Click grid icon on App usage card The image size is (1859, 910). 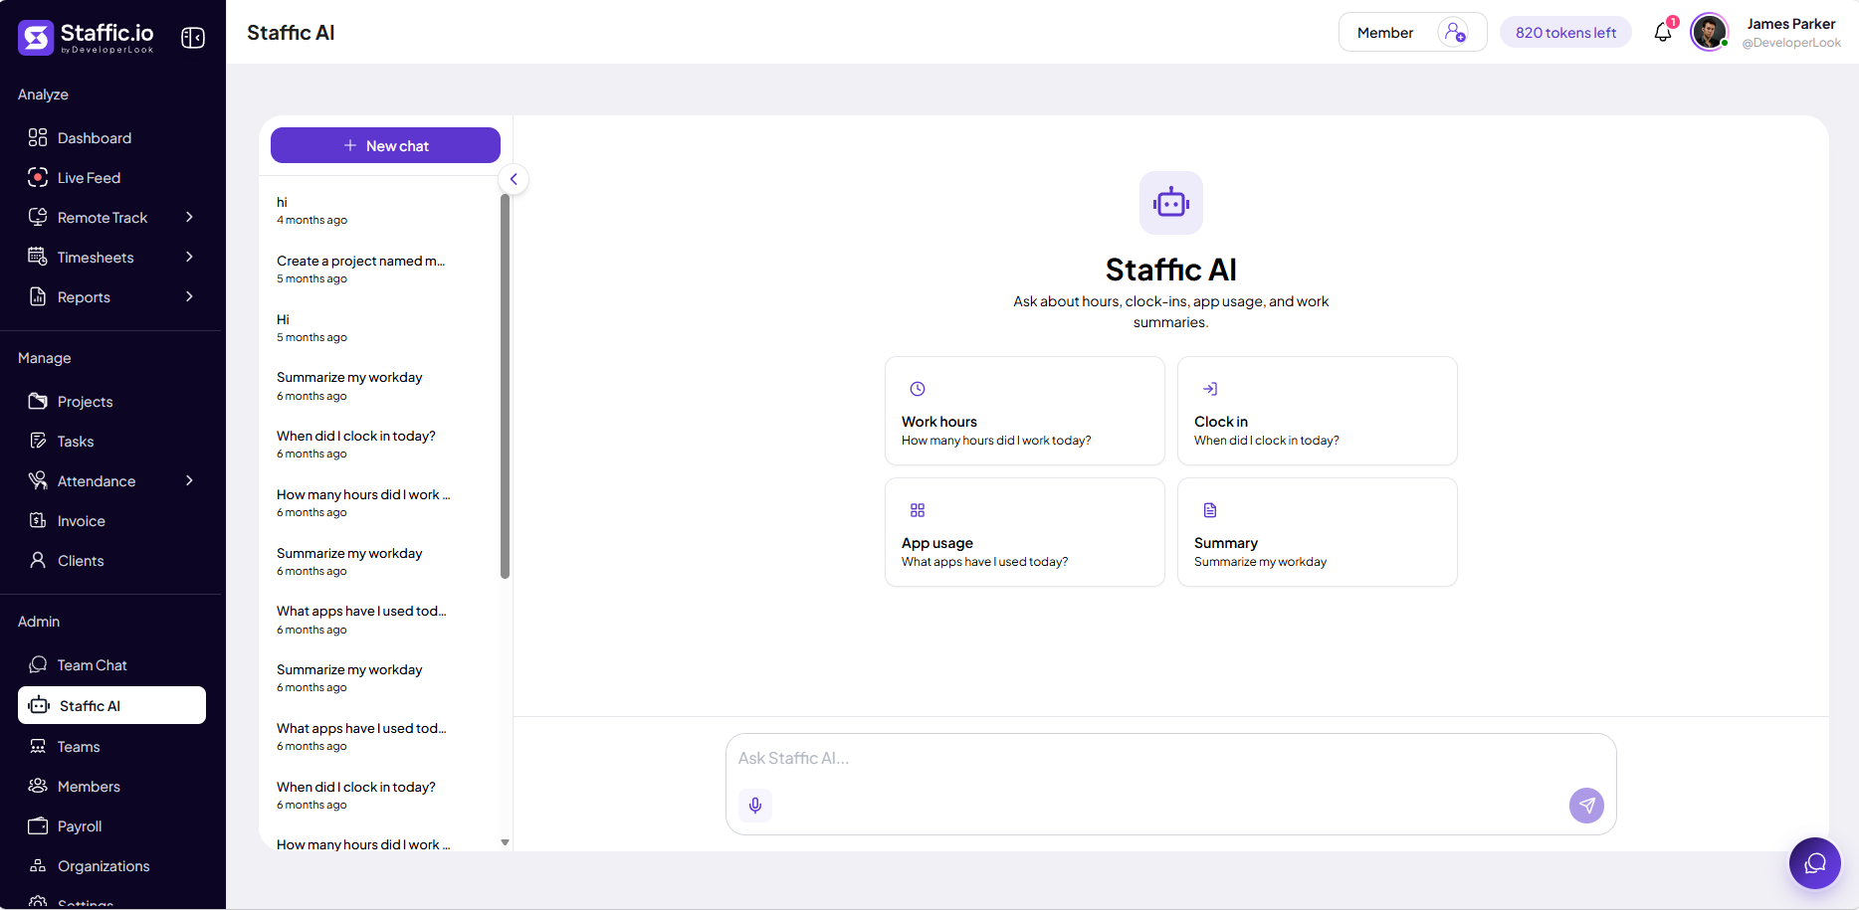918,510
